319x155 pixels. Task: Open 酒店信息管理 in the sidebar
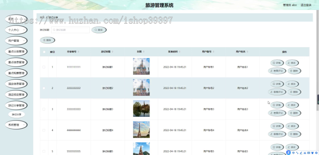point(16,84)
